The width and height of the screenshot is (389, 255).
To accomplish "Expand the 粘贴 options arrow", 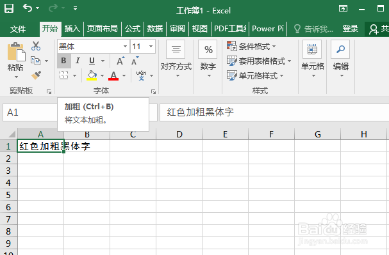I will 16,77.
